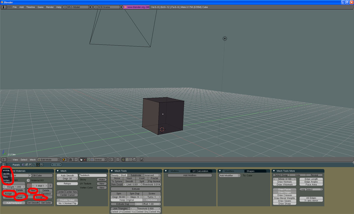Screen dimensions: 354x214
Task: Click the Extrude button
Action: (136, 189)
